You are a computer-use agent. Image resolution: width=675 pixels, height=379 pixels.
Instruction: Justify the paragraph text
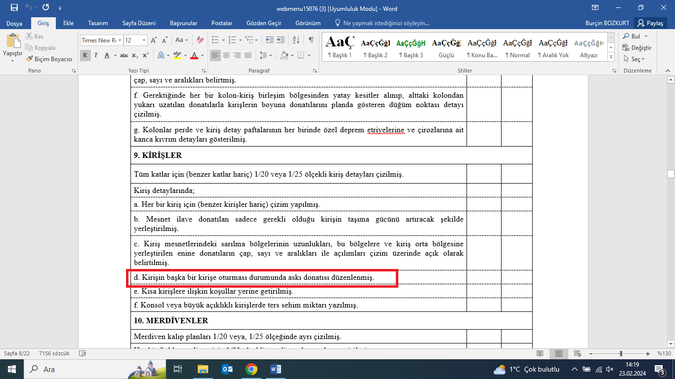click(x=248, y=55)
